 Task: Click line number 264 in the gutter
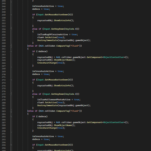tap(4, 58)
